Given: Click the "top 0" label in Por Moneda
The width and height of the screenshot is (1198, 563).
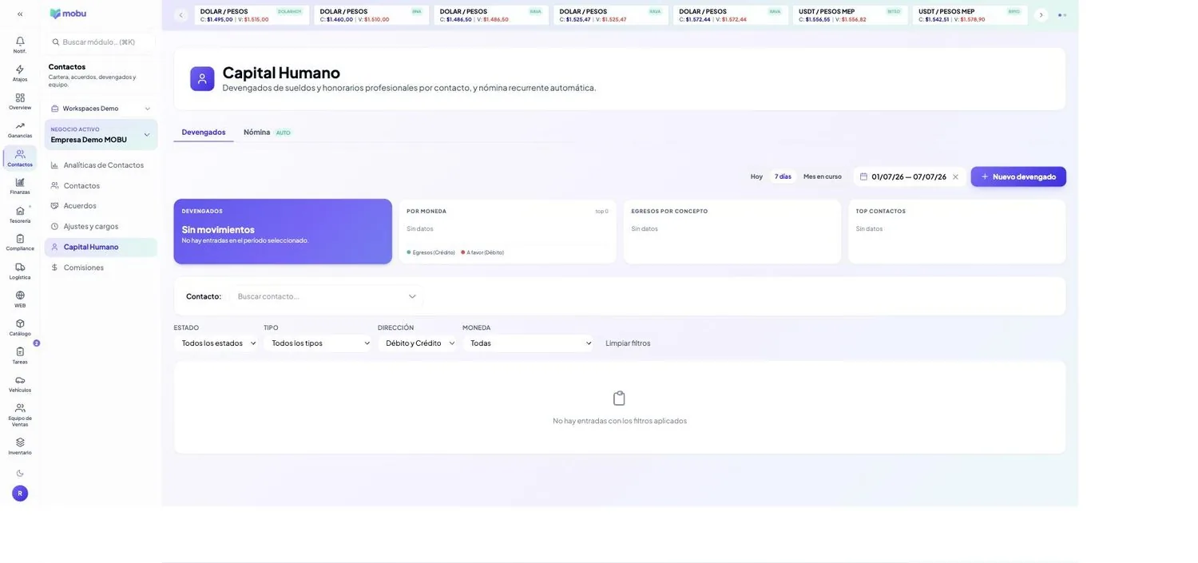Looking at the screenshot, I should point(601,212).
